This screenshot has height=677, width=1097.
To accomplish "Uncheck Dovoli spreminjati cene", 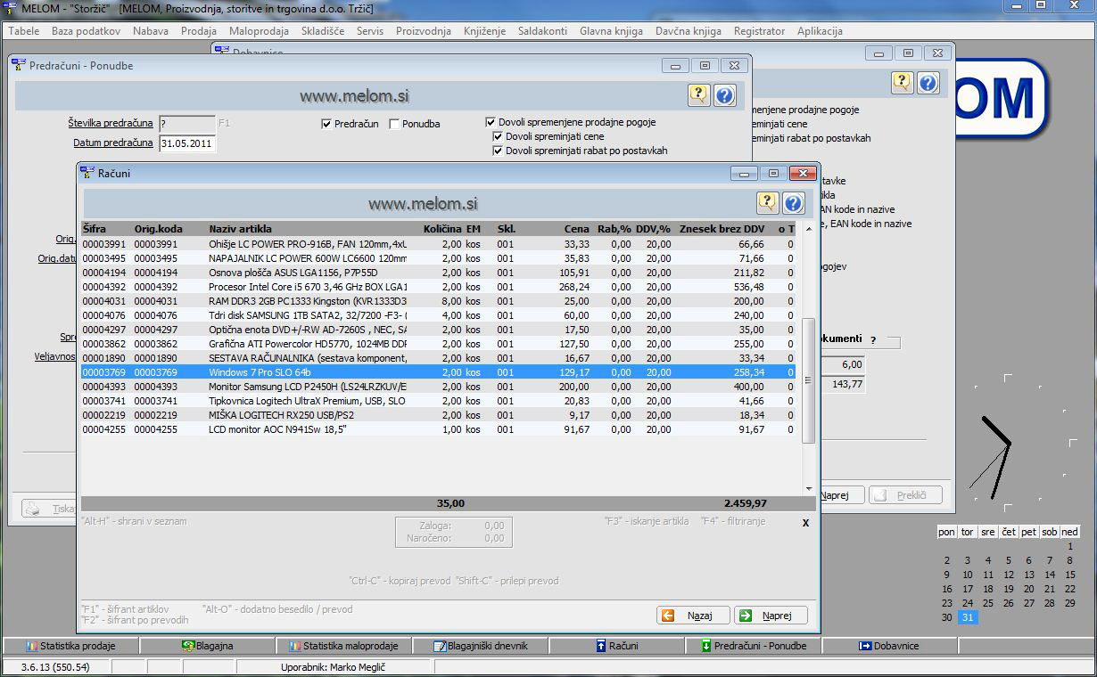I will 499,136.
